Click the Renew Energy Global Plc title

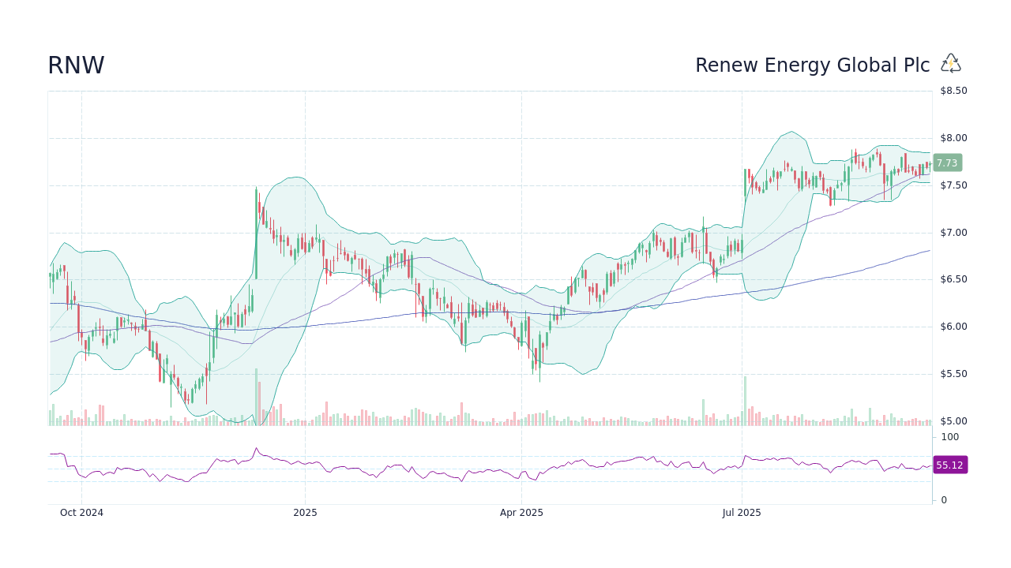click(813, 65)
